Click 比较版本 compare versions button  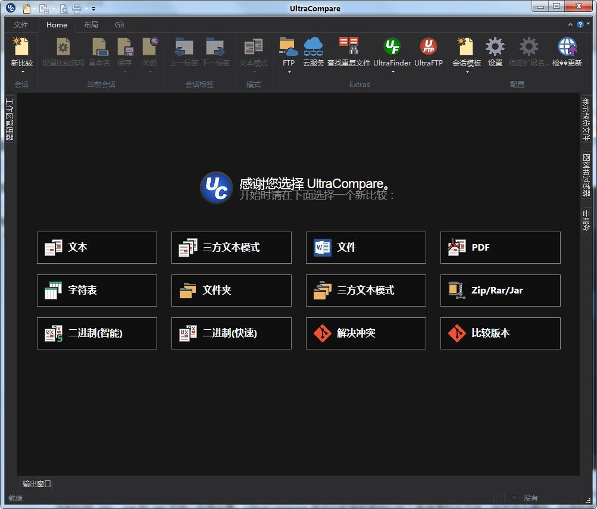pyautogui.click(x=501, y=333)
